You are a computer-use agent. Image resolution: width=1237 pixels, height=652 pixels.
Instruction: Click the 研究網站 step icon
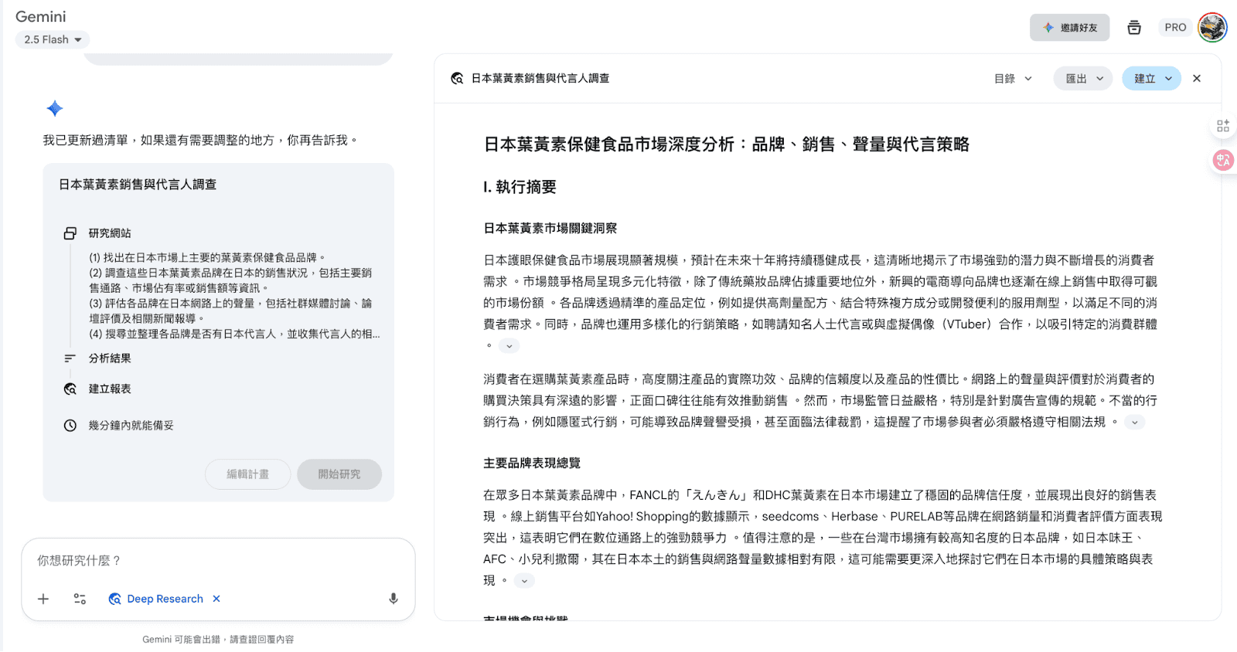click(70, 233)
